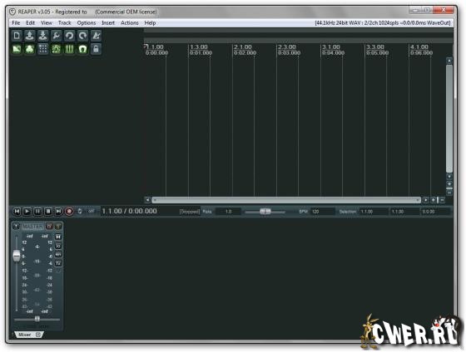
Task: Toggle the metronome icon
Action: click(96, 36)
